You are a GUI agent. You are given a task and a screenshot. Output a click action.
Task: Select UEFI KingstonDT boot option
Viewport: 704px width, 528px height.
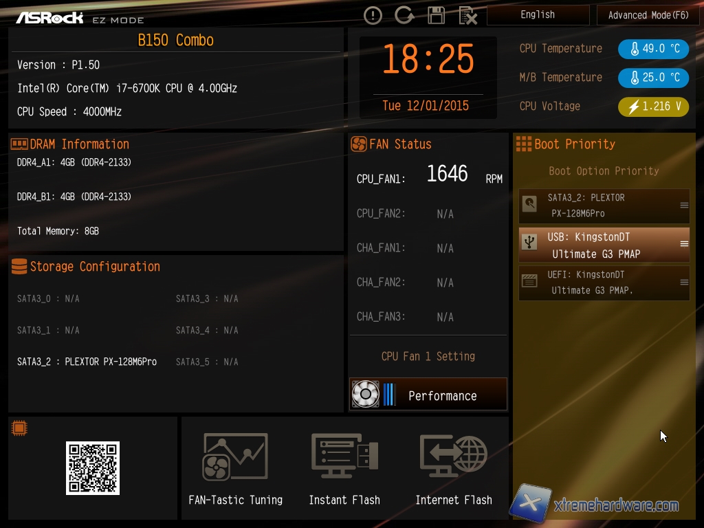pos(598,283)
